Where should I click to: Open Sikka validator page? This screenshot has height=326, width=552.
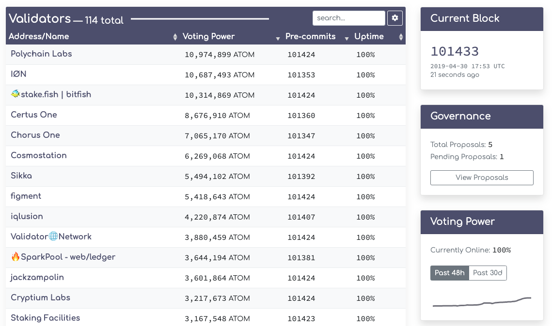tap(21, 176)
